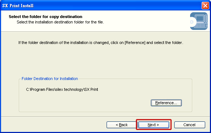Click the 'SX Print Install' title bar text
Viewport: 211px width, 133px height.
[18, 6]
